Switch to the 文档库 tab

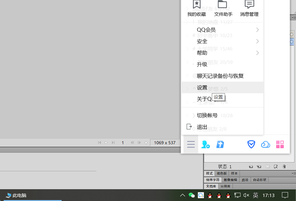pos(211,186)
